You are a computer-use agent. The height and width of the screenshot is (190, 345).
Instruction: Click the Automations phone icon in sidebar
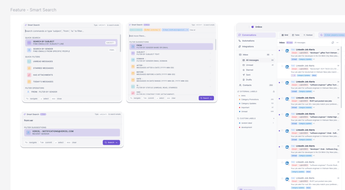[x=240, y=41]
